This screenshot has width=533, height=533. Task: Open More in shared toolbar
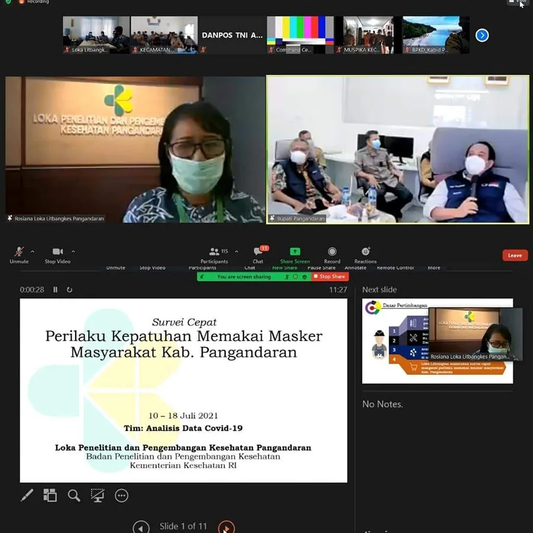click(434, 268)
